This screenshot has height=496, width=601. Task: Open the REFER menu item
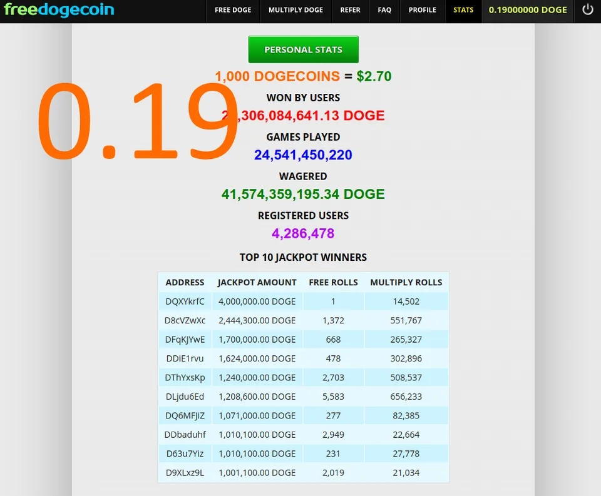tap(351, 10)
